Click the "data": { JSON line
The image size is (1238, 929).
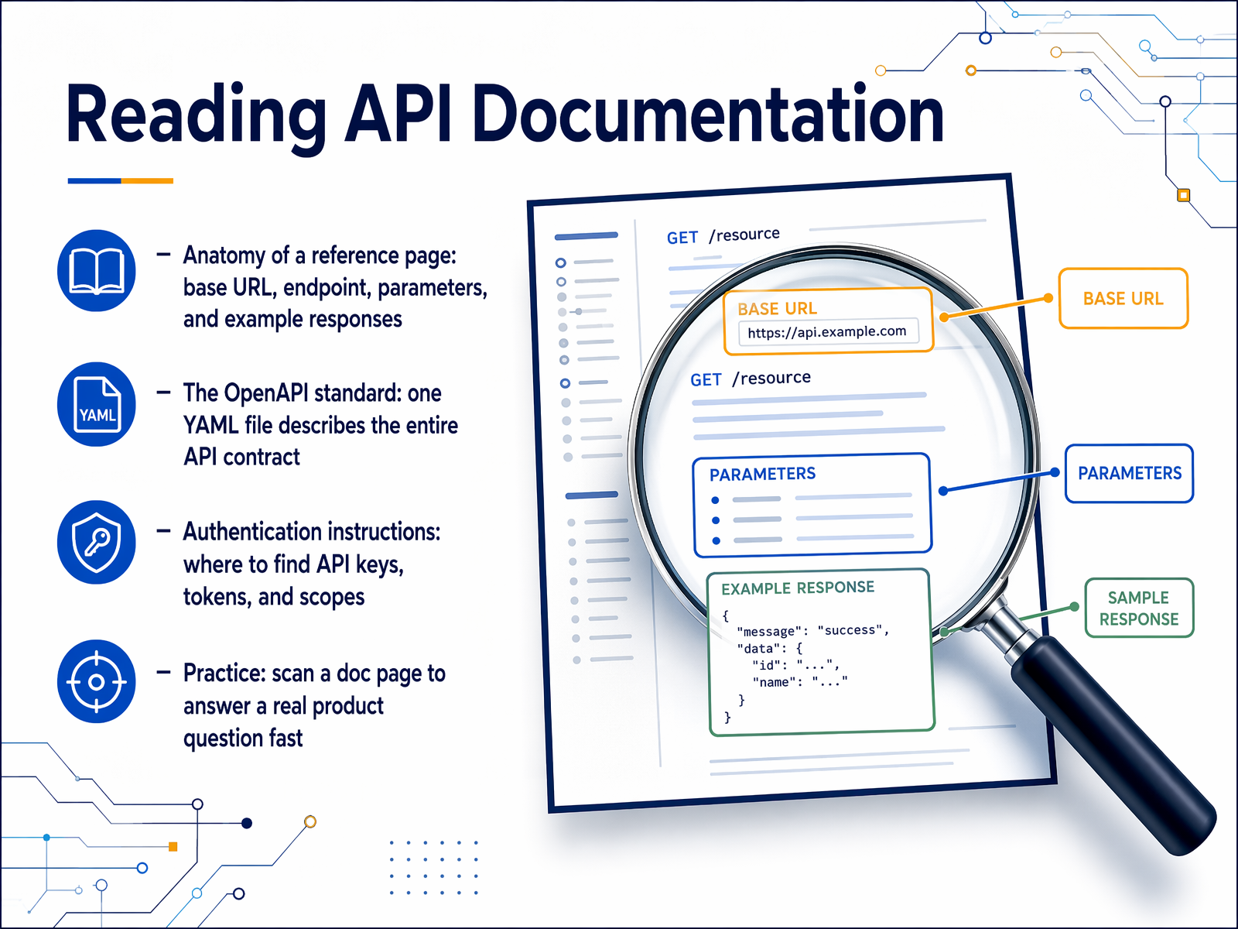[771, 649]
